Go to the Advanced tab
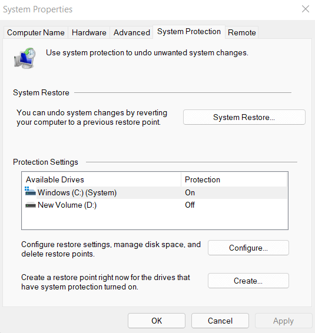The image size is (315, 333). pos(131,32)
